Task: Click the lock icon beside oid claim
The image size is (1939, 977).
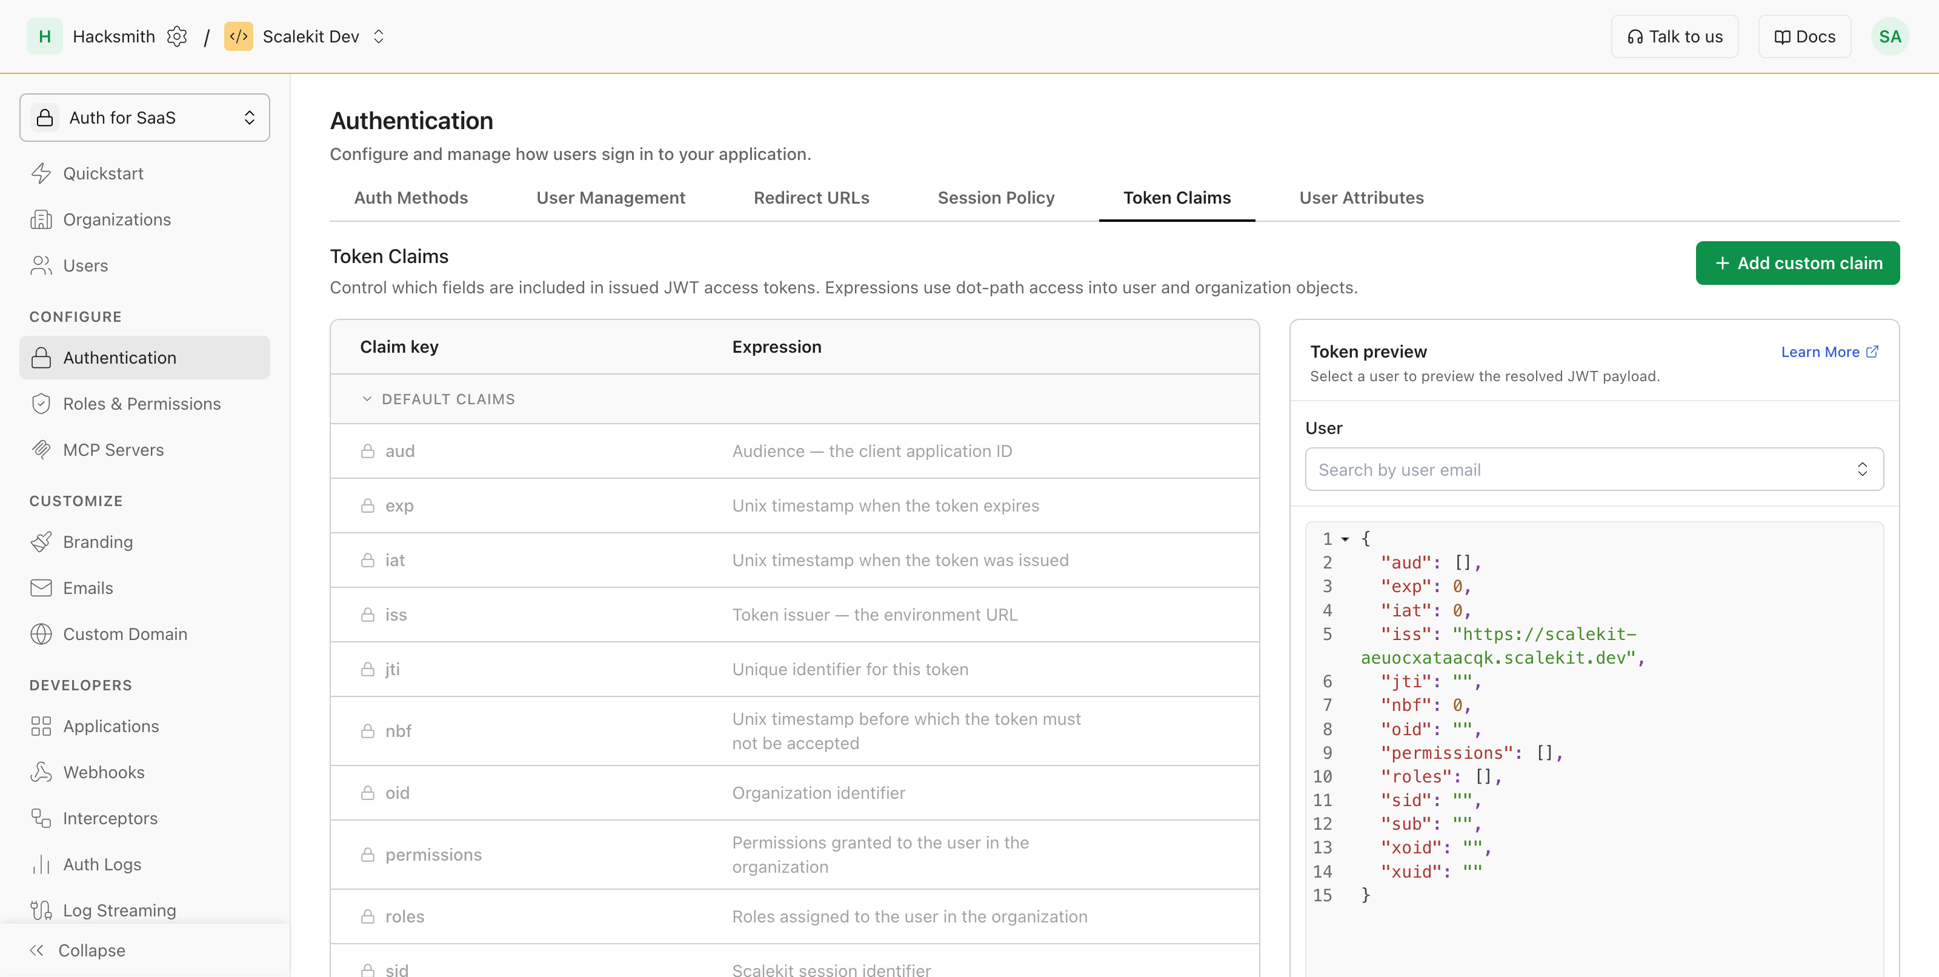Action: pyautogui.click(x=367, y=793)
